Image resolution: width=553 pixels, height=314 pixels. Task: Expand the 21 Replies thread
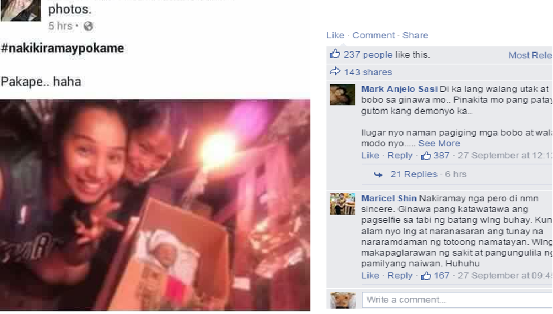[414, 174]
